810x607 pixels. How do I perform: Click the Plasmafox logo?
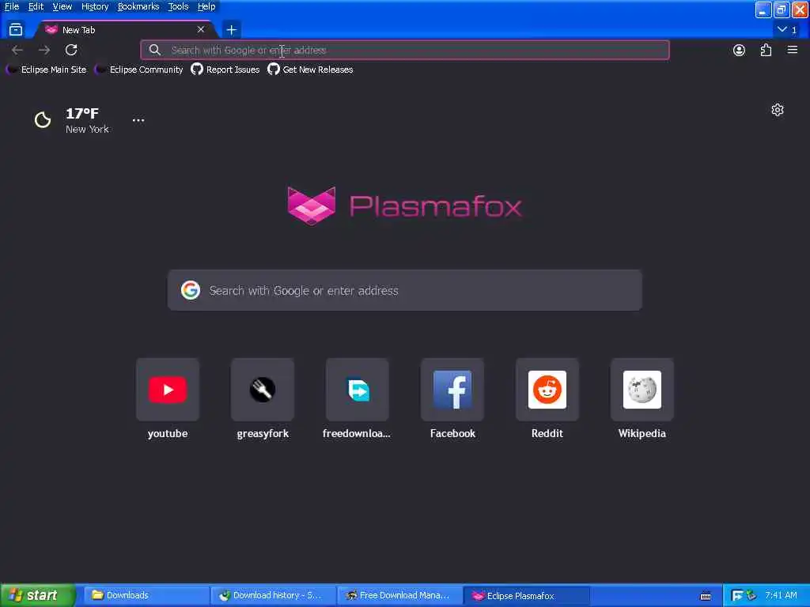point(404,205)
